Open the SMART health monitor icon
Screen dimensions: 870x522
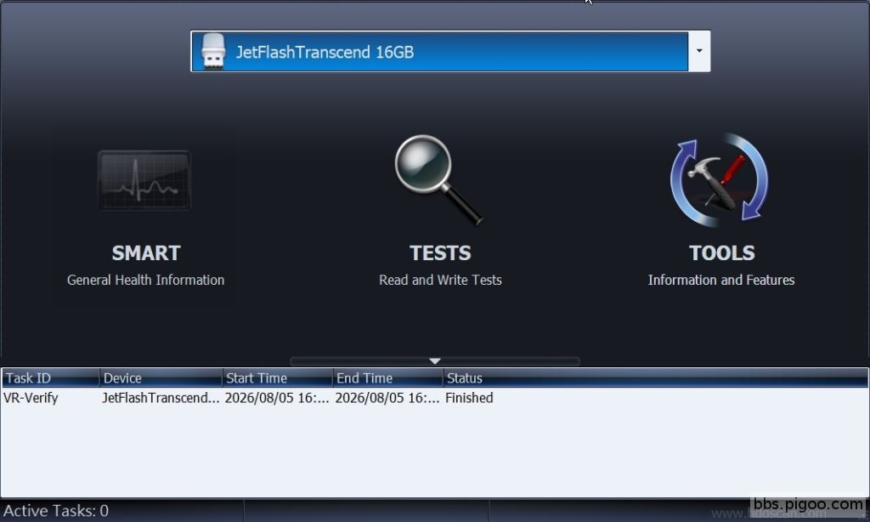[x=144, y=180]
